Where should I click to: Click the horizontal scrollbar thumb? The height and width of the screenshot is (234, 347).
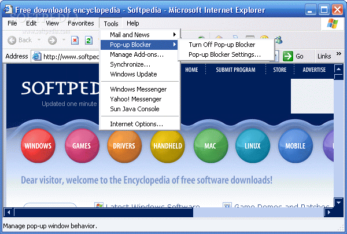tap(104, 213)
